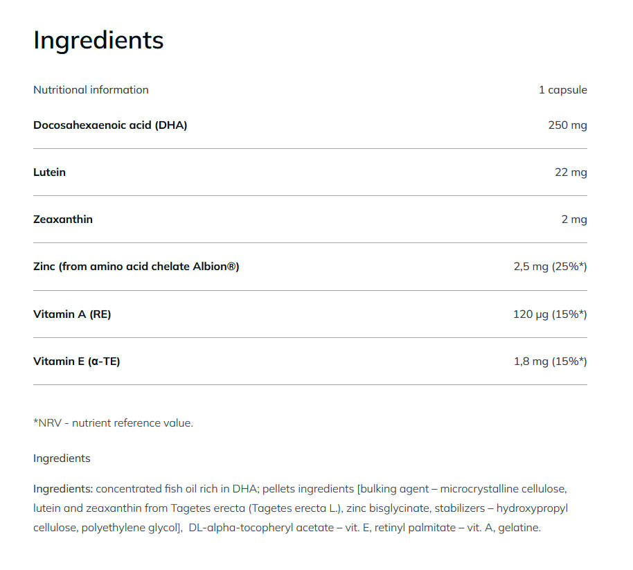Viewport: 633px width, 570px height.
Task: Select the 120 µg vitamin A value
Action: tap(550, 314)
